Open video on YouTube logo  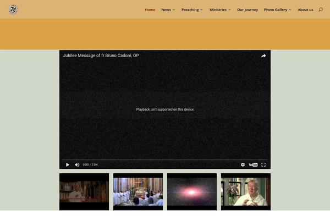point(253,164)
